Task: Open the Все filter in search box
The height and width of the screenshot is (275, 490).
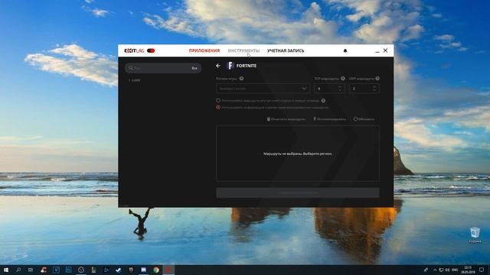Action: [x=194, y=68]
